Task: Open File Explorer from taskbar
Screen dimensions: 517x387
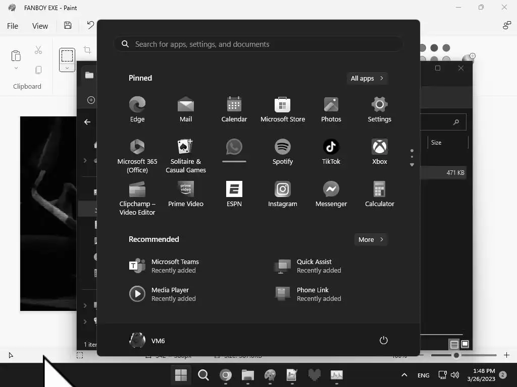Action: click(247, 375)
